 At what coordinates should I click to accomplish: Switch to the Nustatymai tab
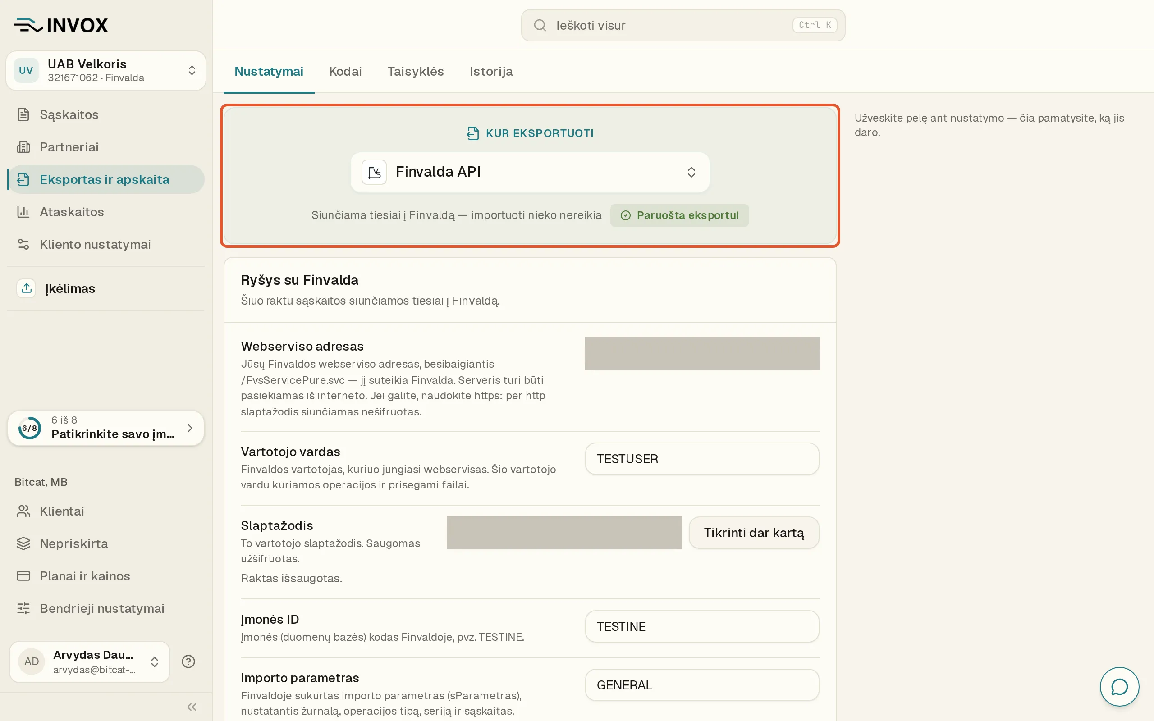tap(269, 72)
